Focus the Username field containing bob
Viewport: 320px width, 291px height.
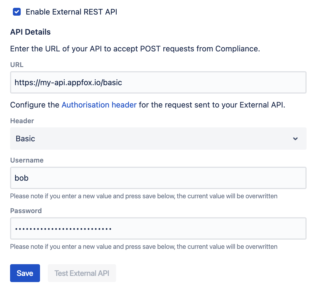point(158,178)
